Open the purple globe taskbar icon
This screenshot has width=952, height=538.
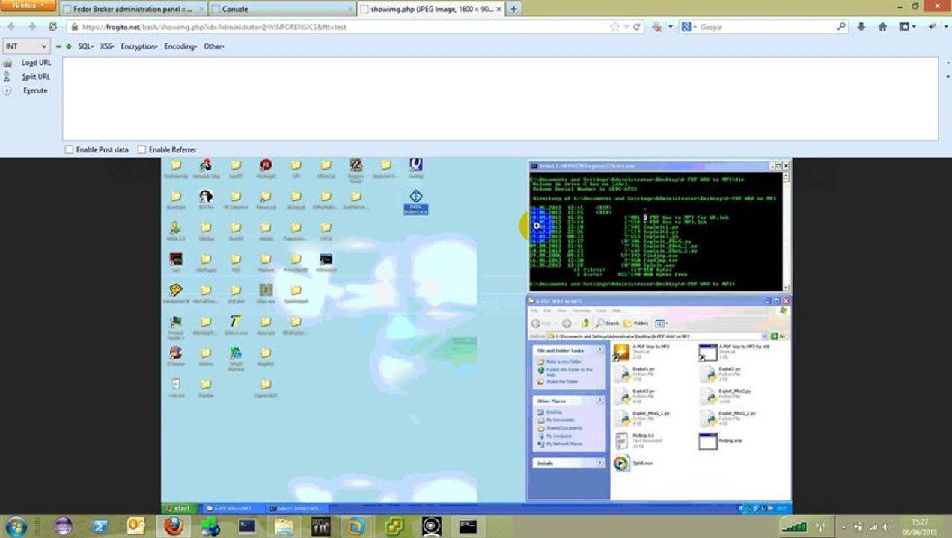[x=64, y=526]
